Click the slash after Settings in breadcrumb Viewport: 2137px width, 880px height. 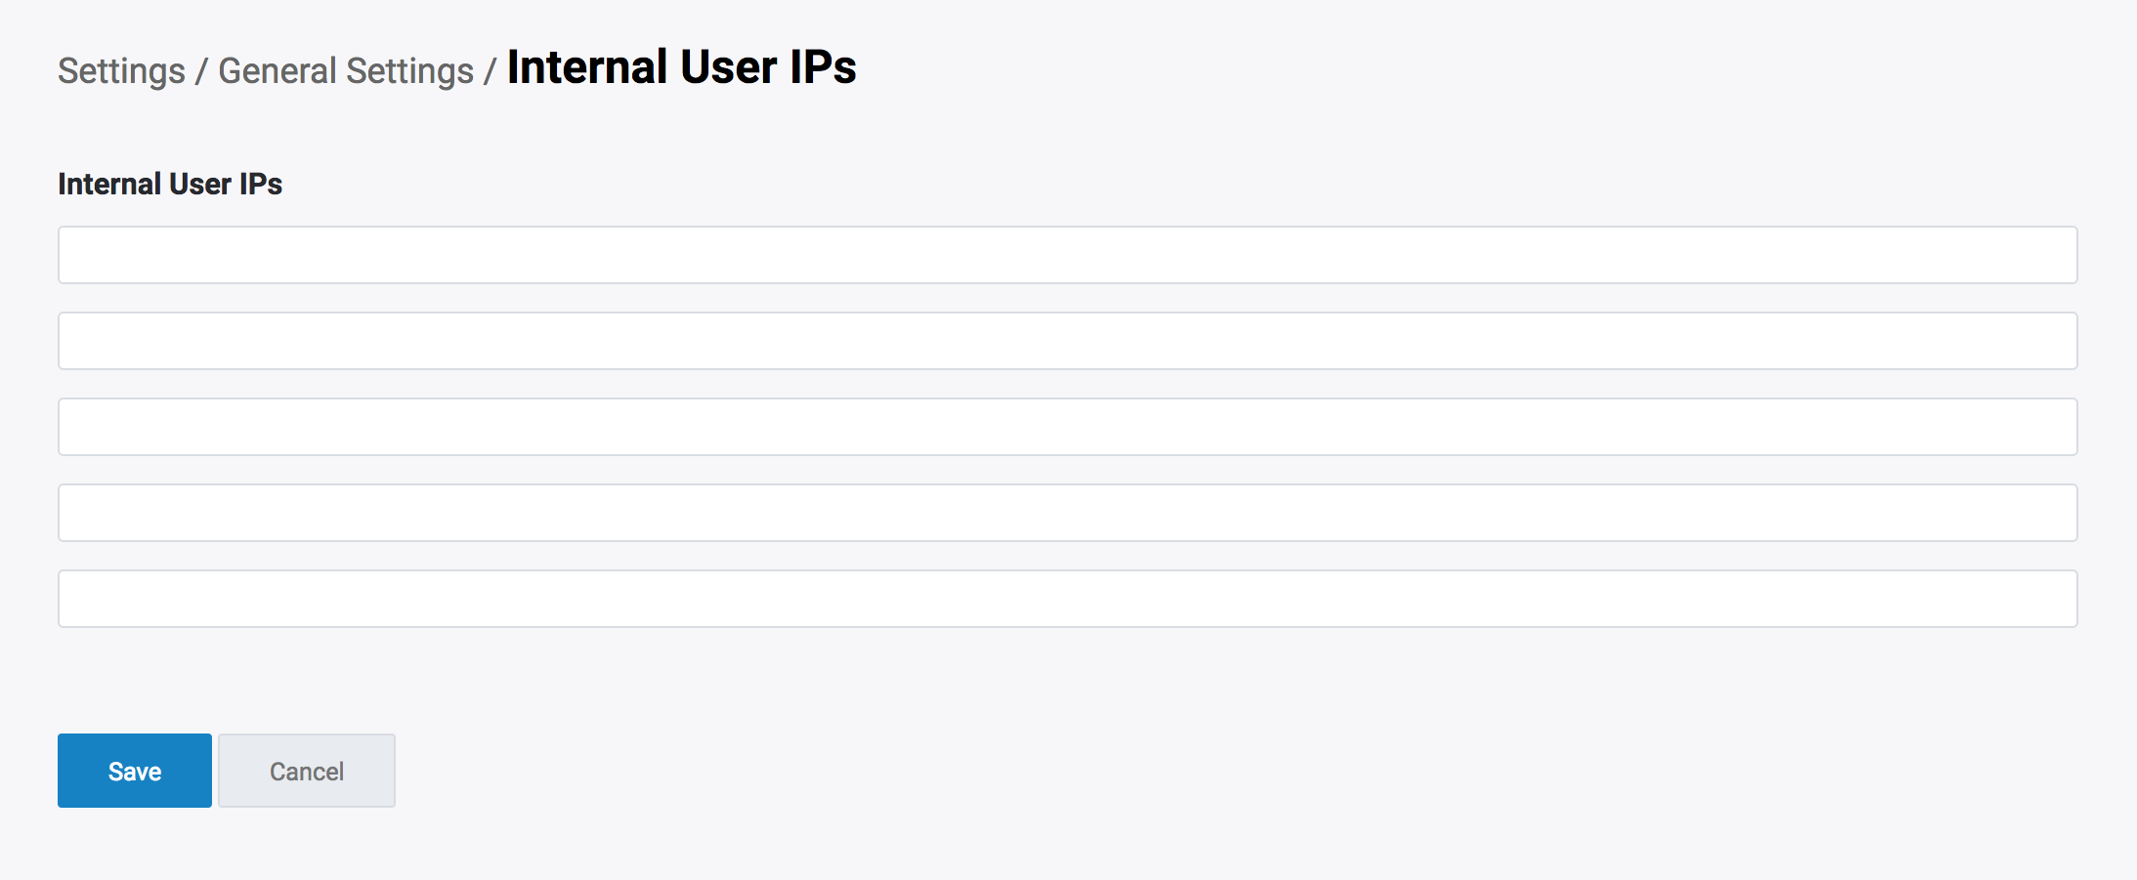pyautogui.click(x=201, y=71)
